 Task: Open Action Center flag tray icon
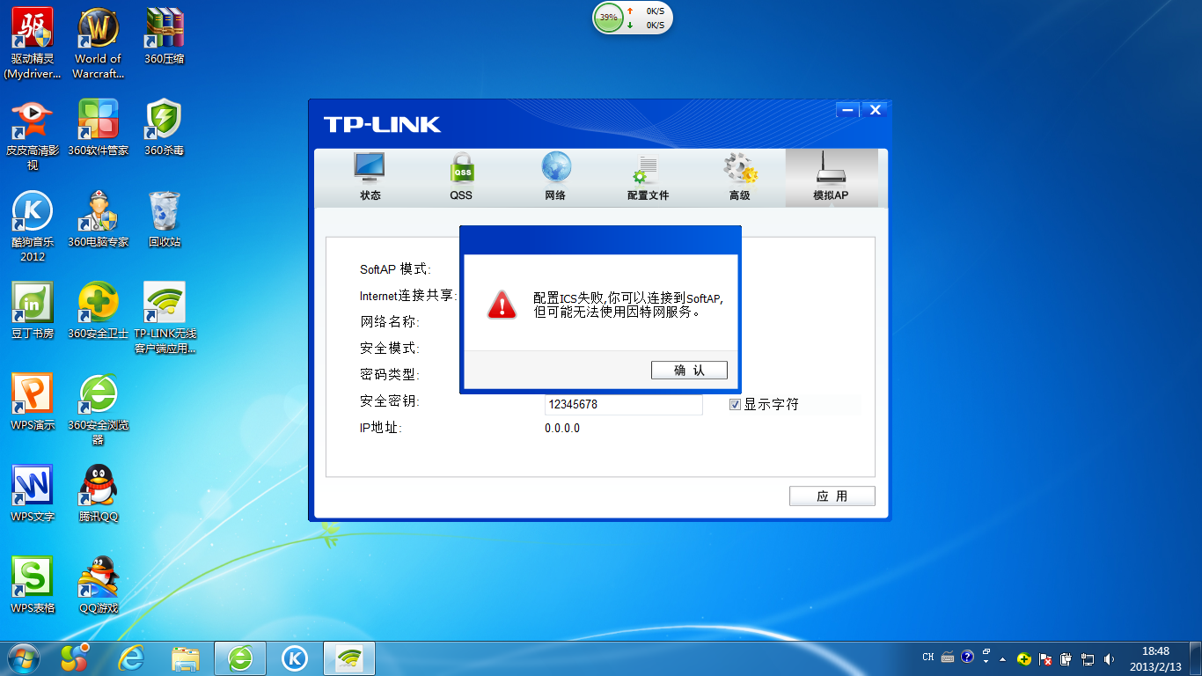(1045, 658)
